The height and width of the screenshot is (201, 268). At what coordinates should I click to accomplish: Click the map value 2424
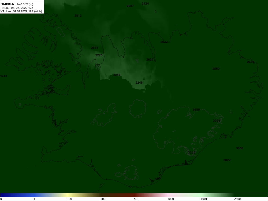pos(145,3)
